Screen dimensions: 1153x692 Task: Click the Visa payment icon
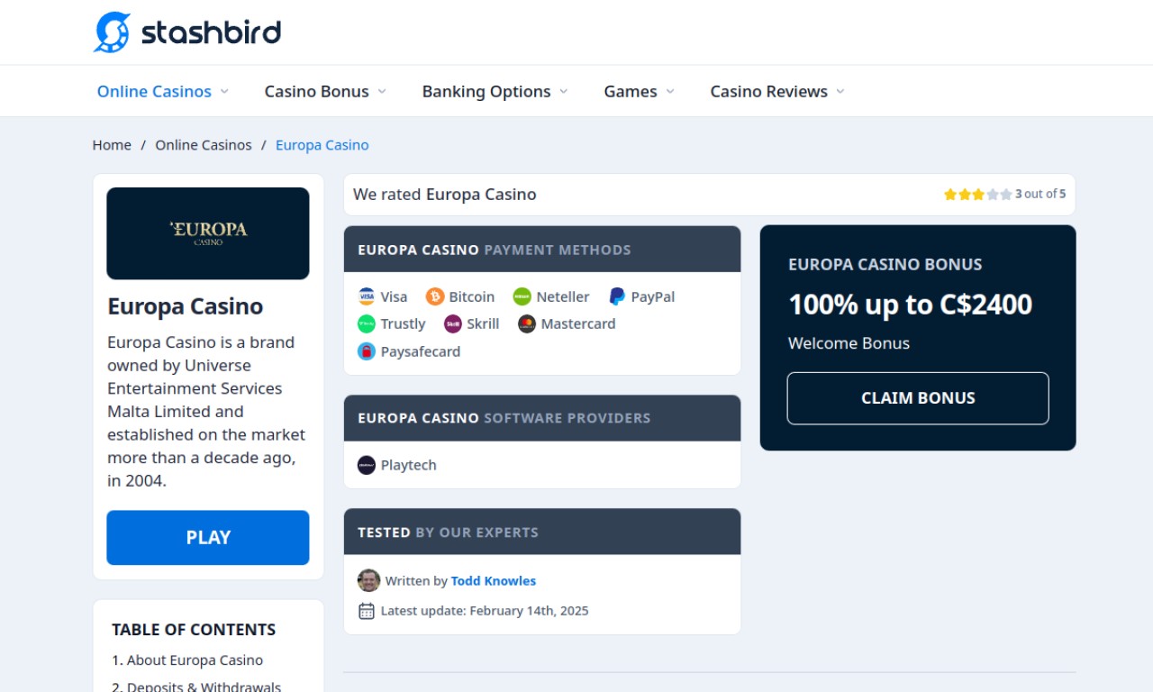(x=367, y=297)
